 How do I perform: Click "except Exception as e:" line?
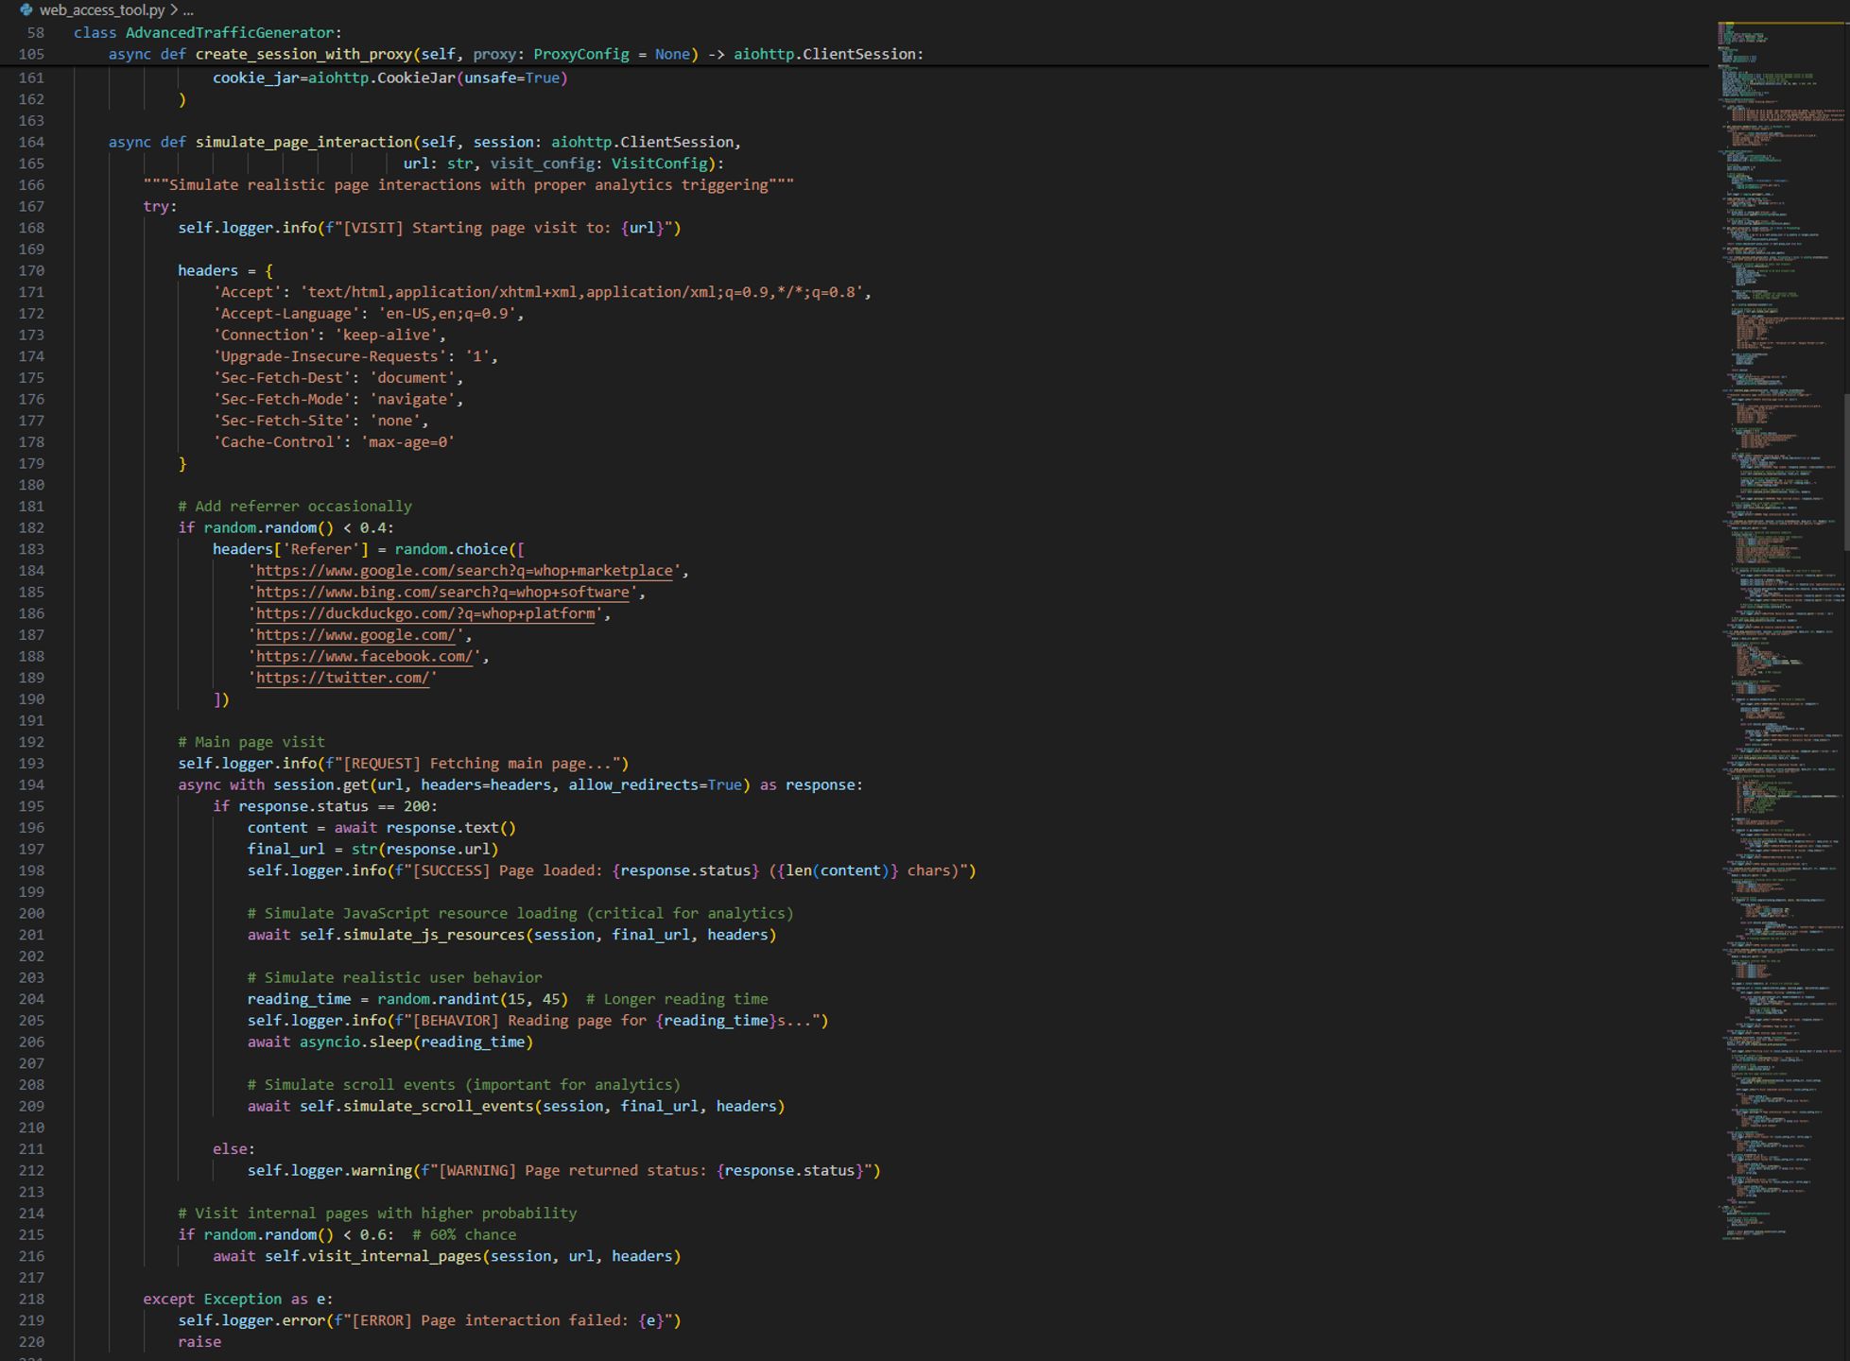pyautogui.click(x=238, y=1300)
